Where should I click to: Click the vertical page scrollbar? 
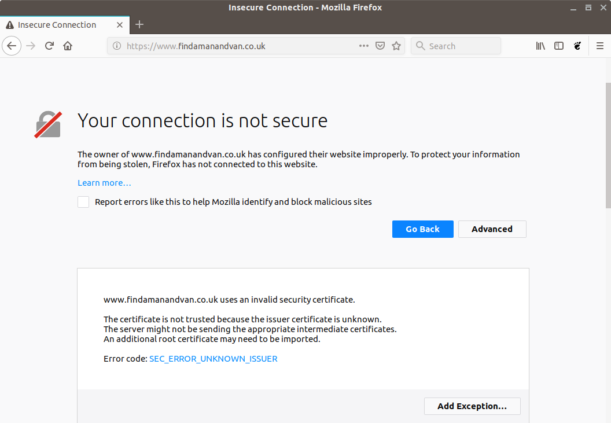coord(608,146)
